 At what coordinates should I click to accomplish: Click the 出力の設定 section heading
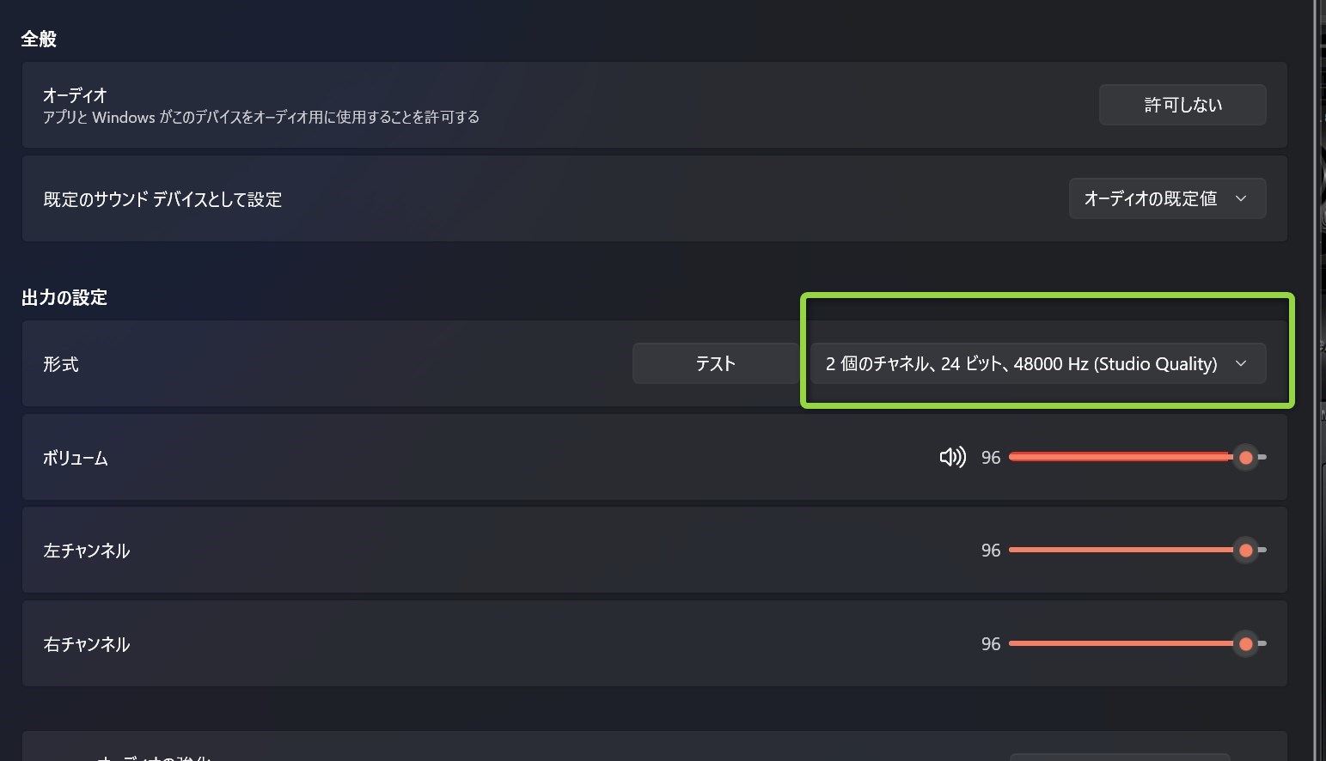click(x=64, y=297)
